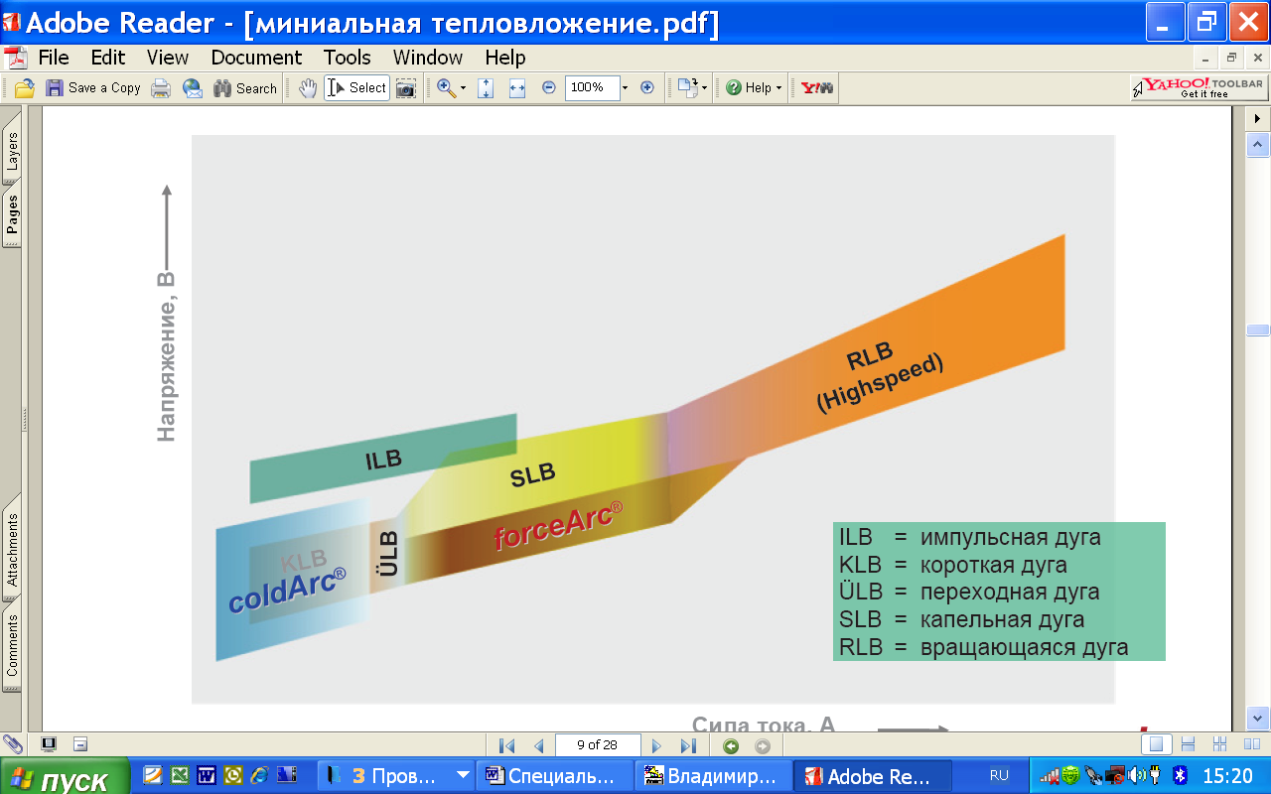The height and width of the screenshot is (794, 1271).
Task: Open the File menu
Action: 54,58
